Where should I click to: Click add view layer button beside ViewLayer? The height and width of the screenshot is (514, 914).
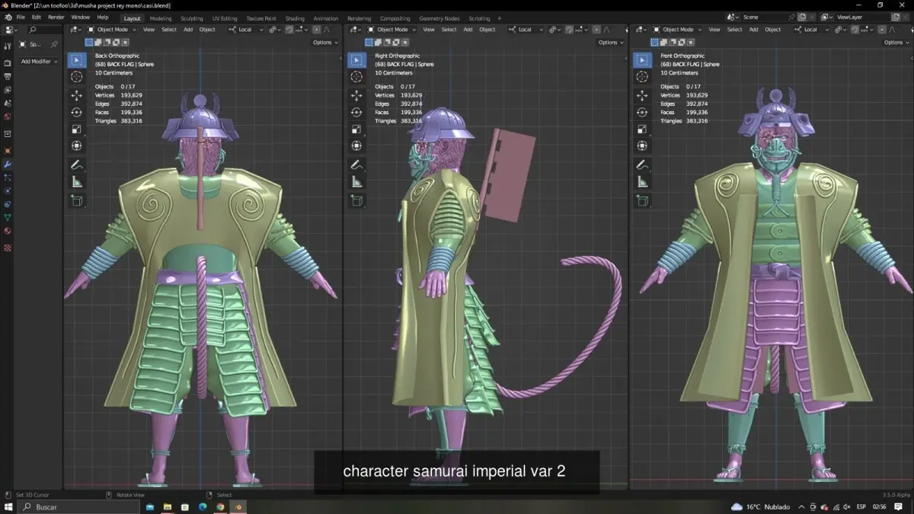pos(896,17)
